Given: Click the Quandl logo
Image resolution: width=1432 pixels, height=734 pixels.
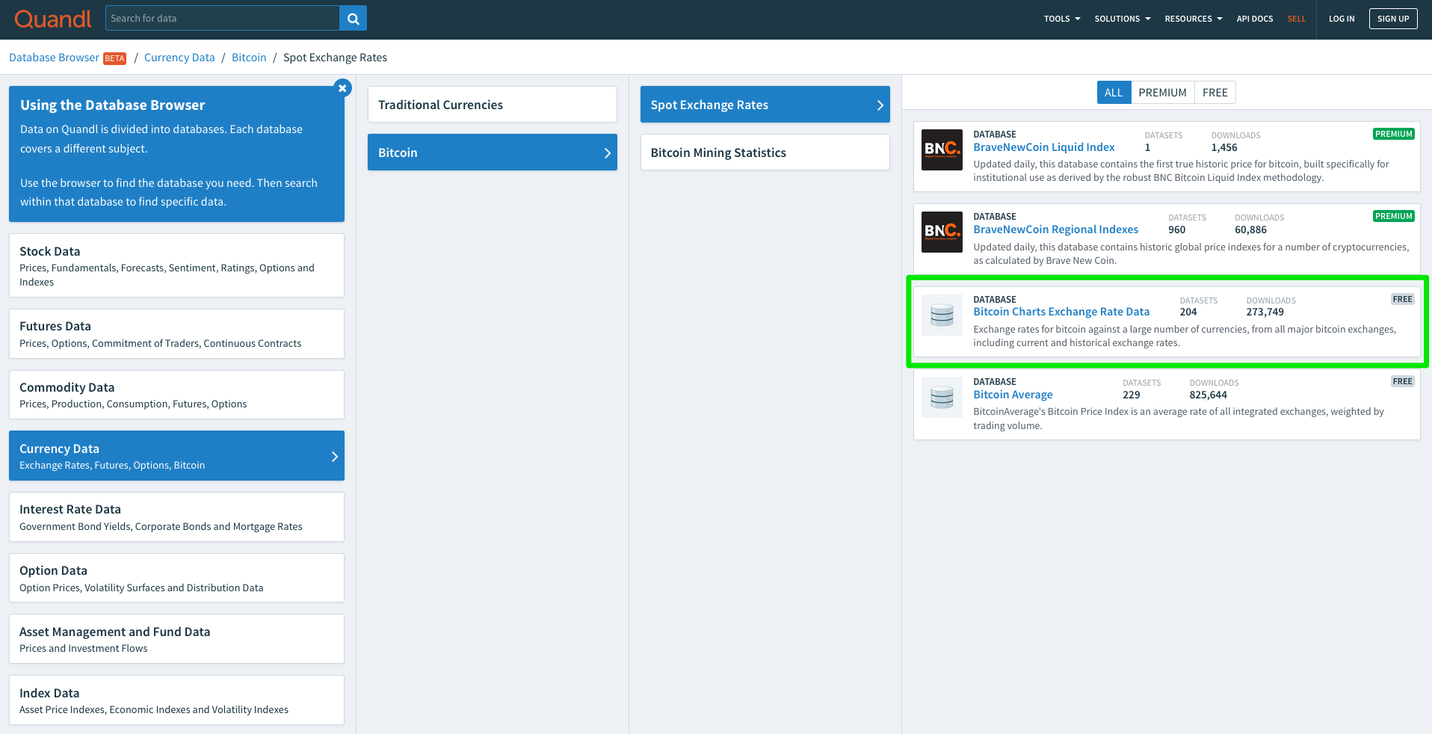Looking at the screenshot, I should point(52,19).
